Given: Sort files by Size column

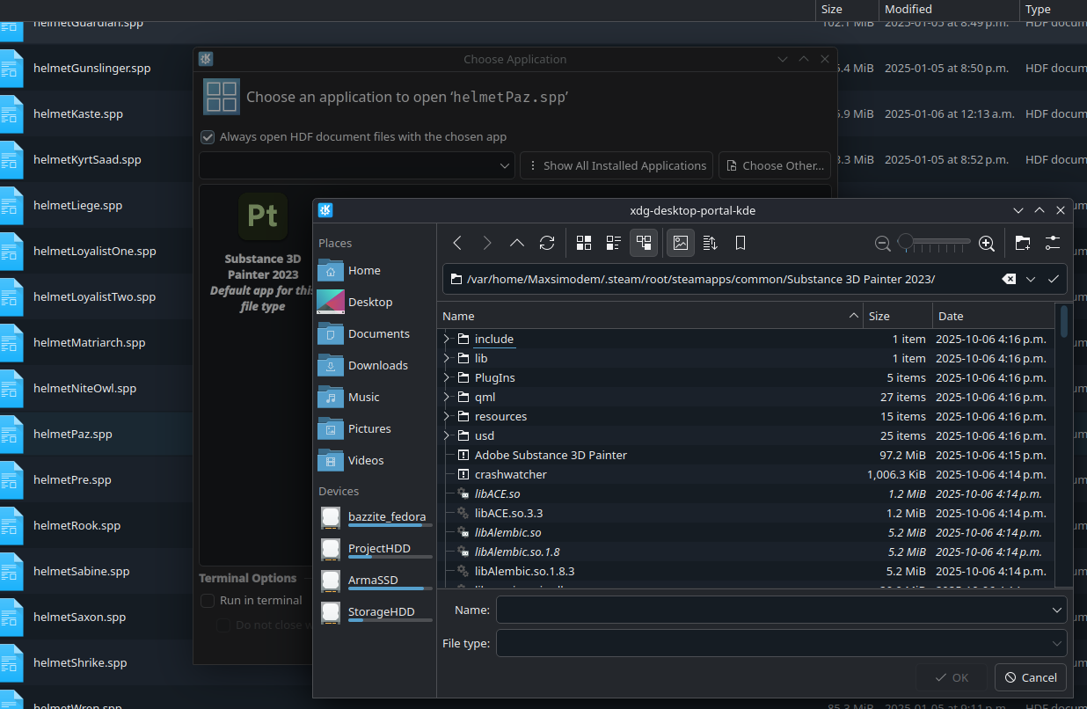Looking at the screenshot, I should coord(898,316).
